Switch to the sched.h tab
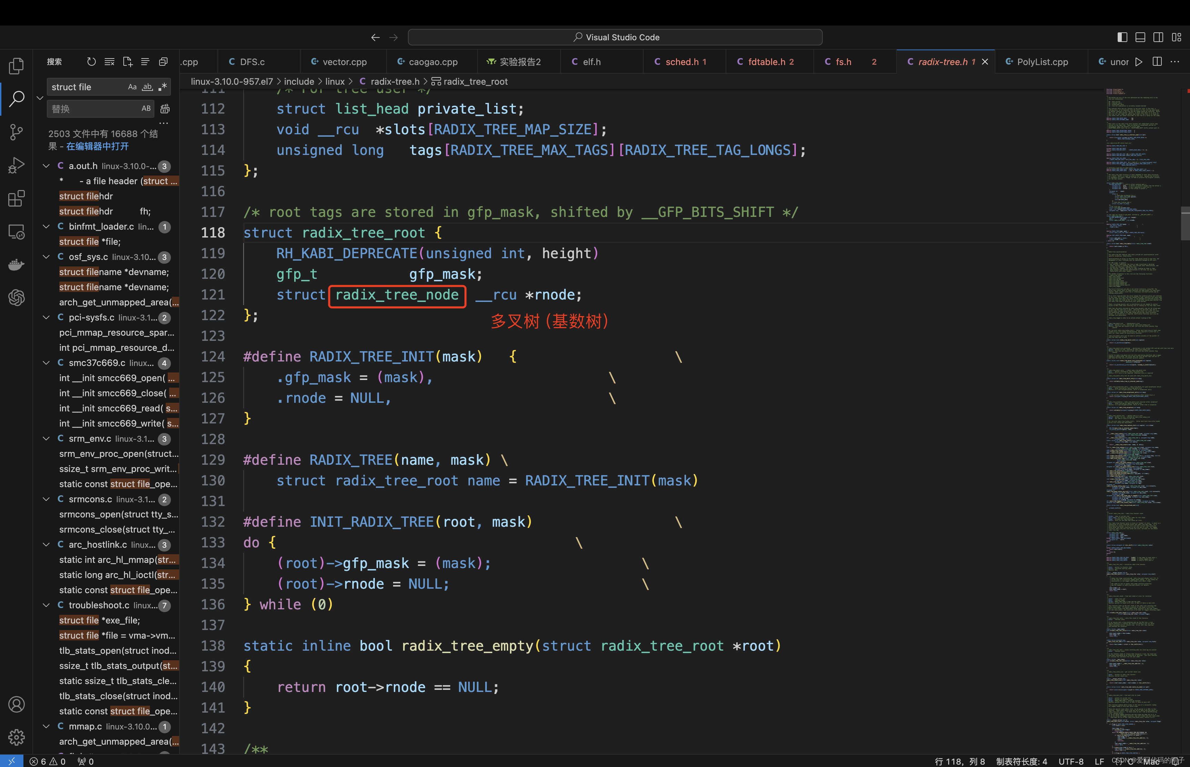Screen dimensions: 1190x767 click(x=685, y=62)
